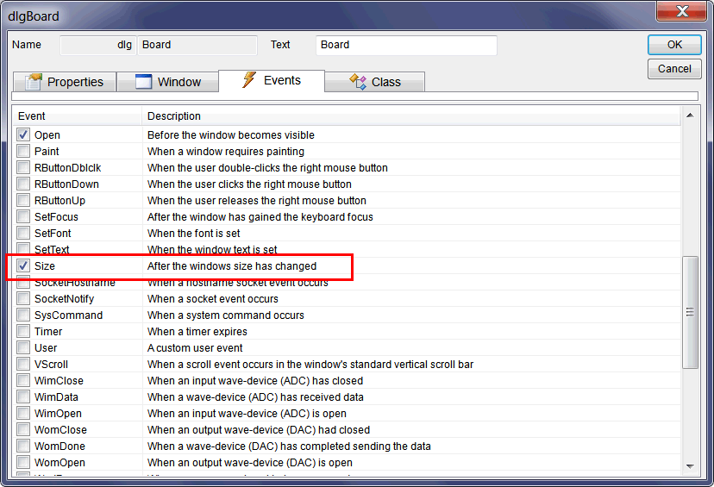Click the Name field containing Board

197,45
